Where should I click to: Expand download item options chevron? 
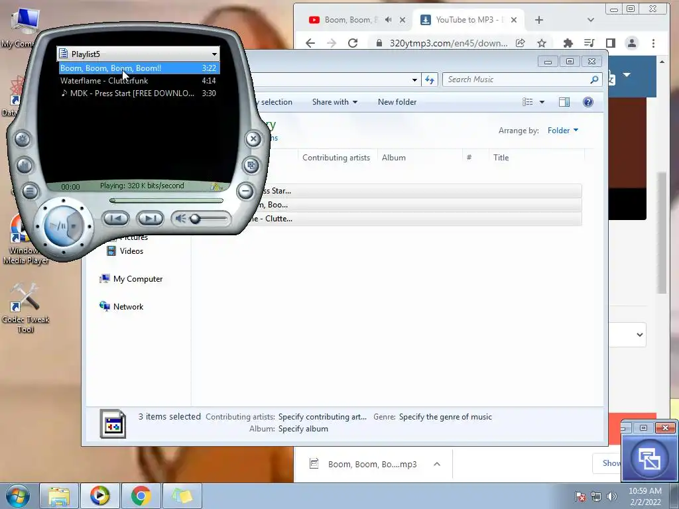[x=437, y=464]
